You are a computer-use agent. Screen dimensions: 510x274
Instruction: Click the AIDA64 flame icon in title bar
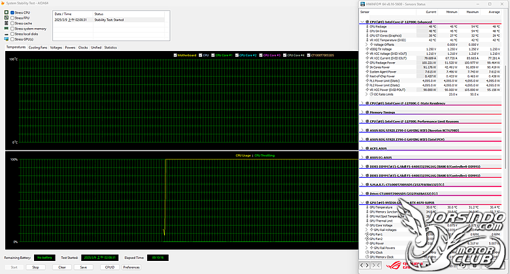3,3
